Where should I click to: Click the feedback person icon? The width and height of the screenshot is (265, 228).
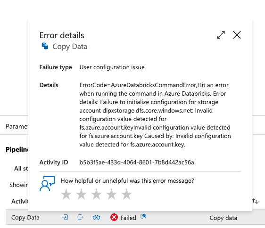point(47,184)
